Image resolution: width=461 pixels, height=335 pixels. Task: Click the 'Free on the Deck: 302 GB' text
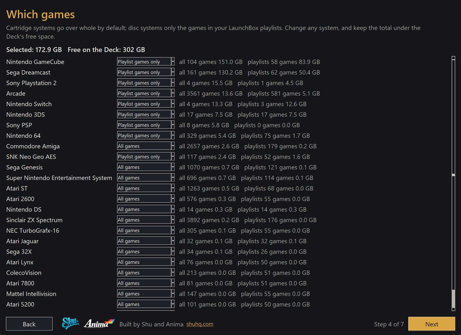pos(106,50)
